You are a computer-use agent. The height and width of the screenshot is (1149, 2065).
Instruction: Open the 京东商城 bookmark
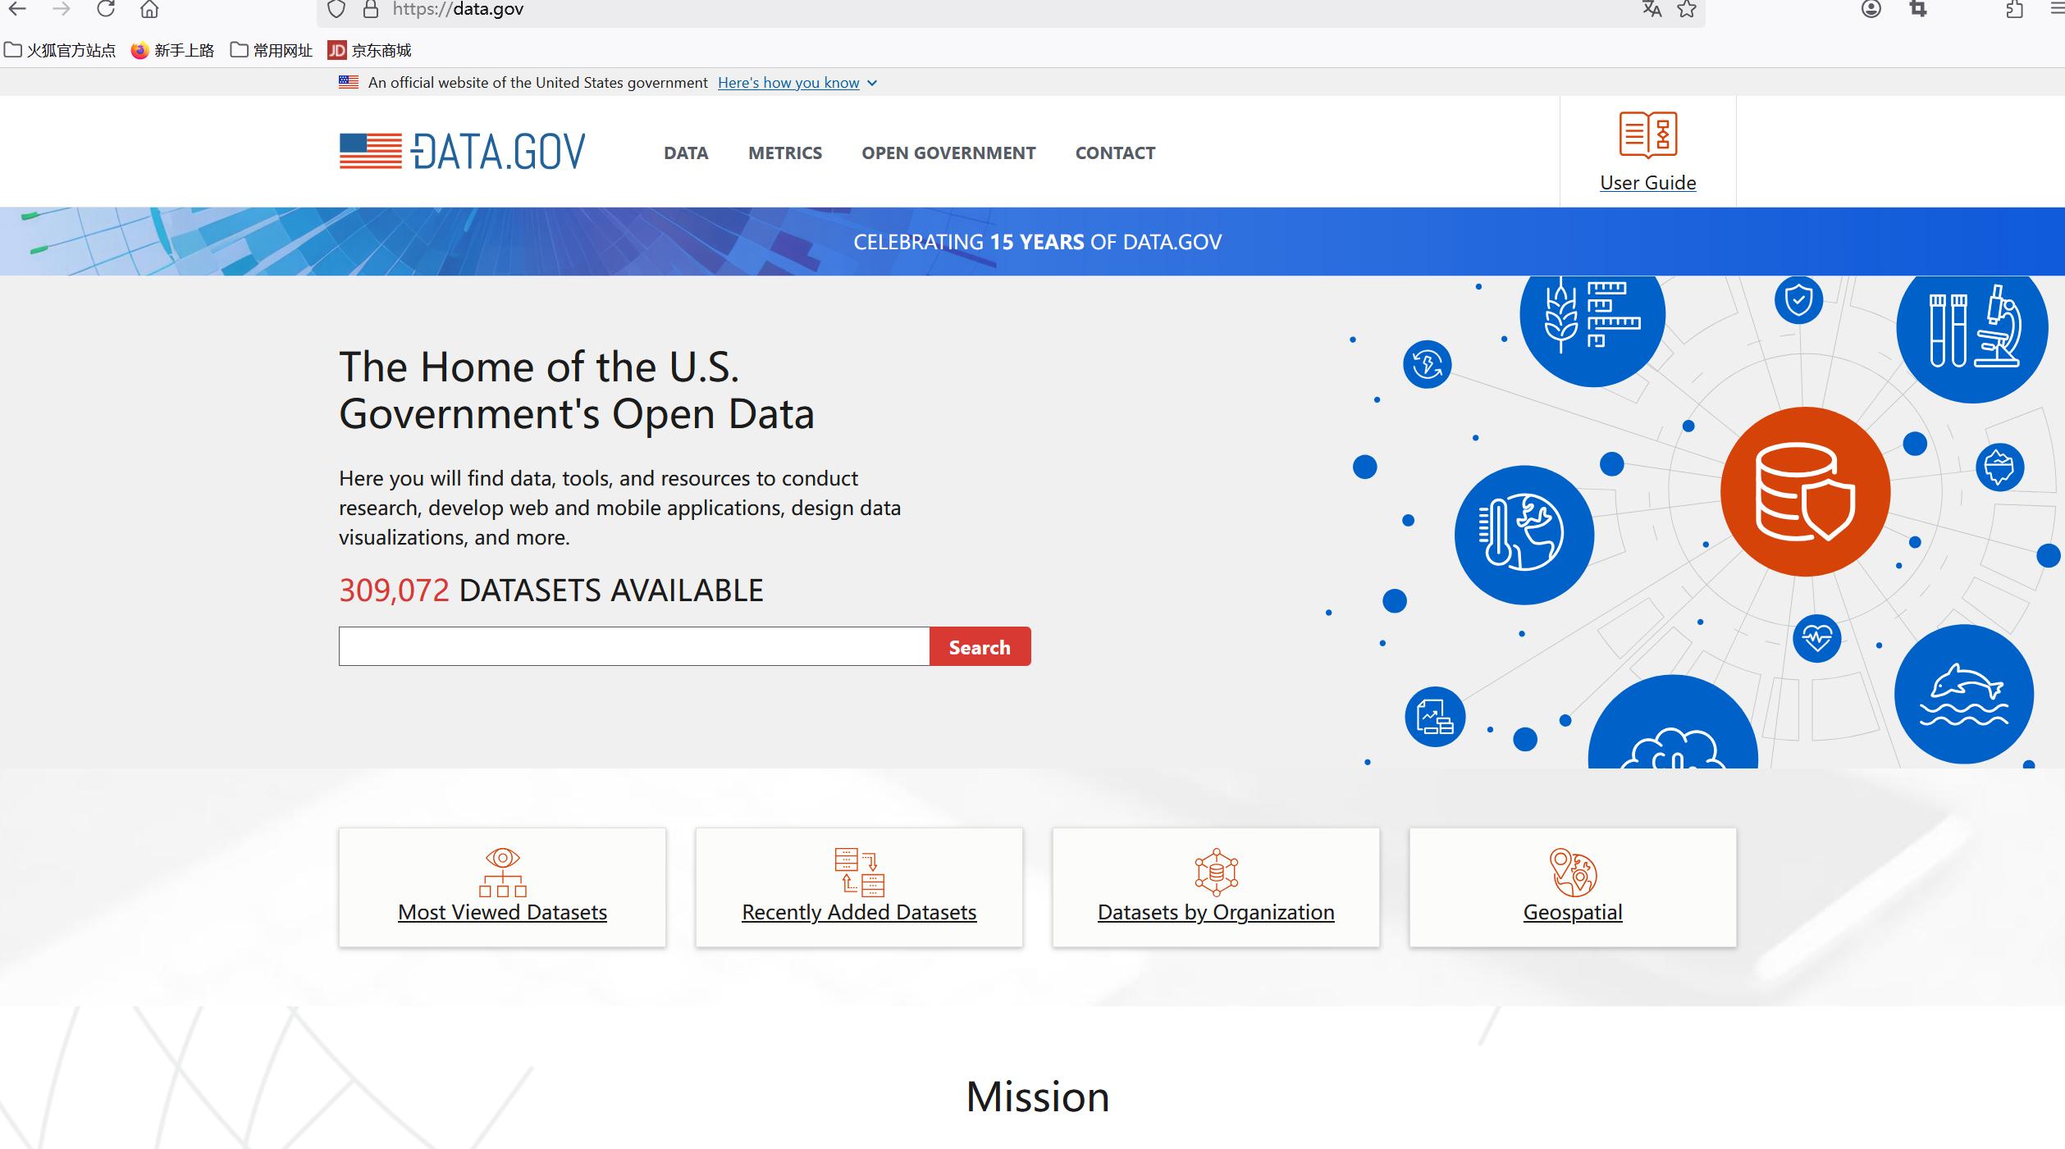tap(370, 51)
